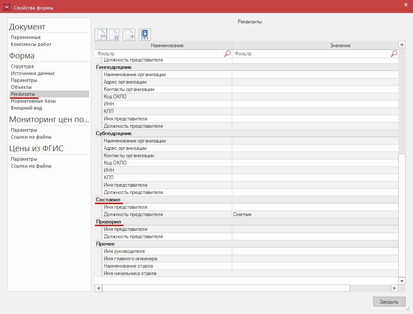This screenshot has width=413, height=314.
Task: Click the document with database icon
Action: point(113,35)
